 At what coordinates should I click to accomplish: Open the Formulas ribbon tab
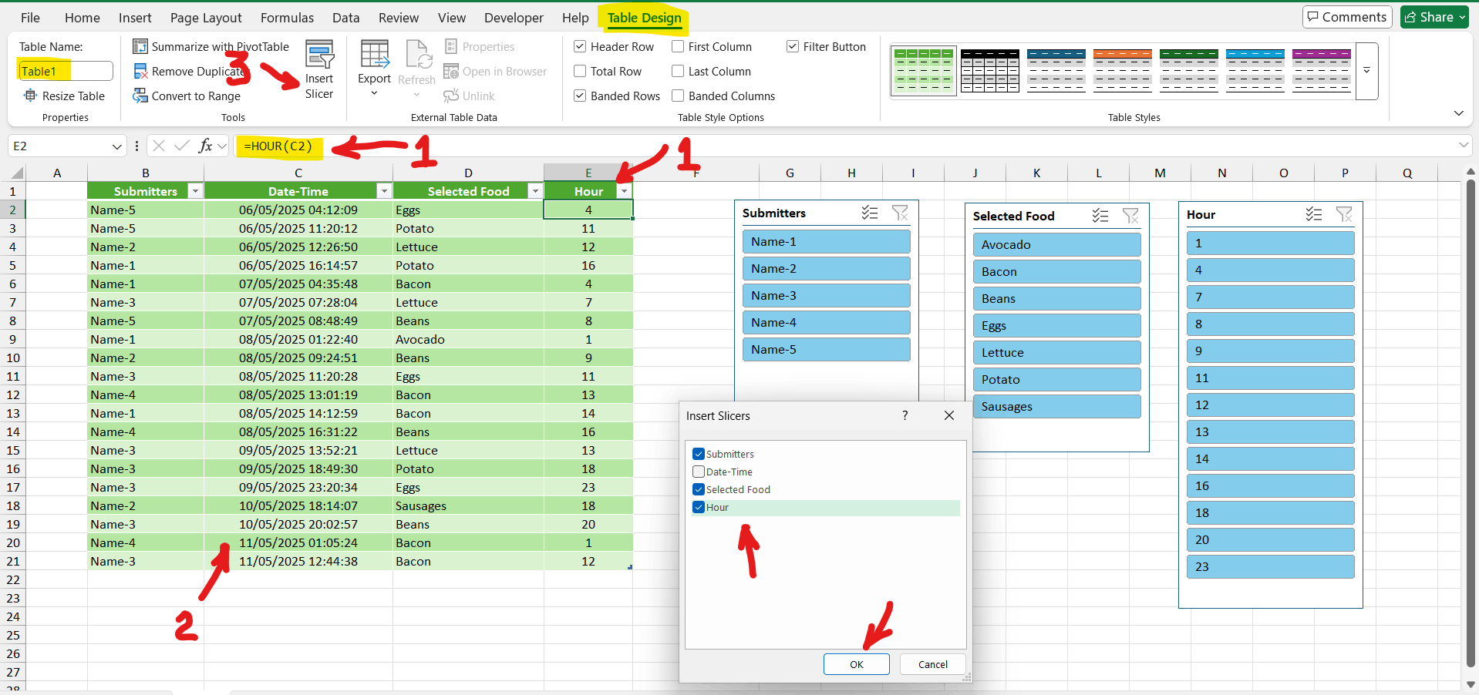click(287, 18)
